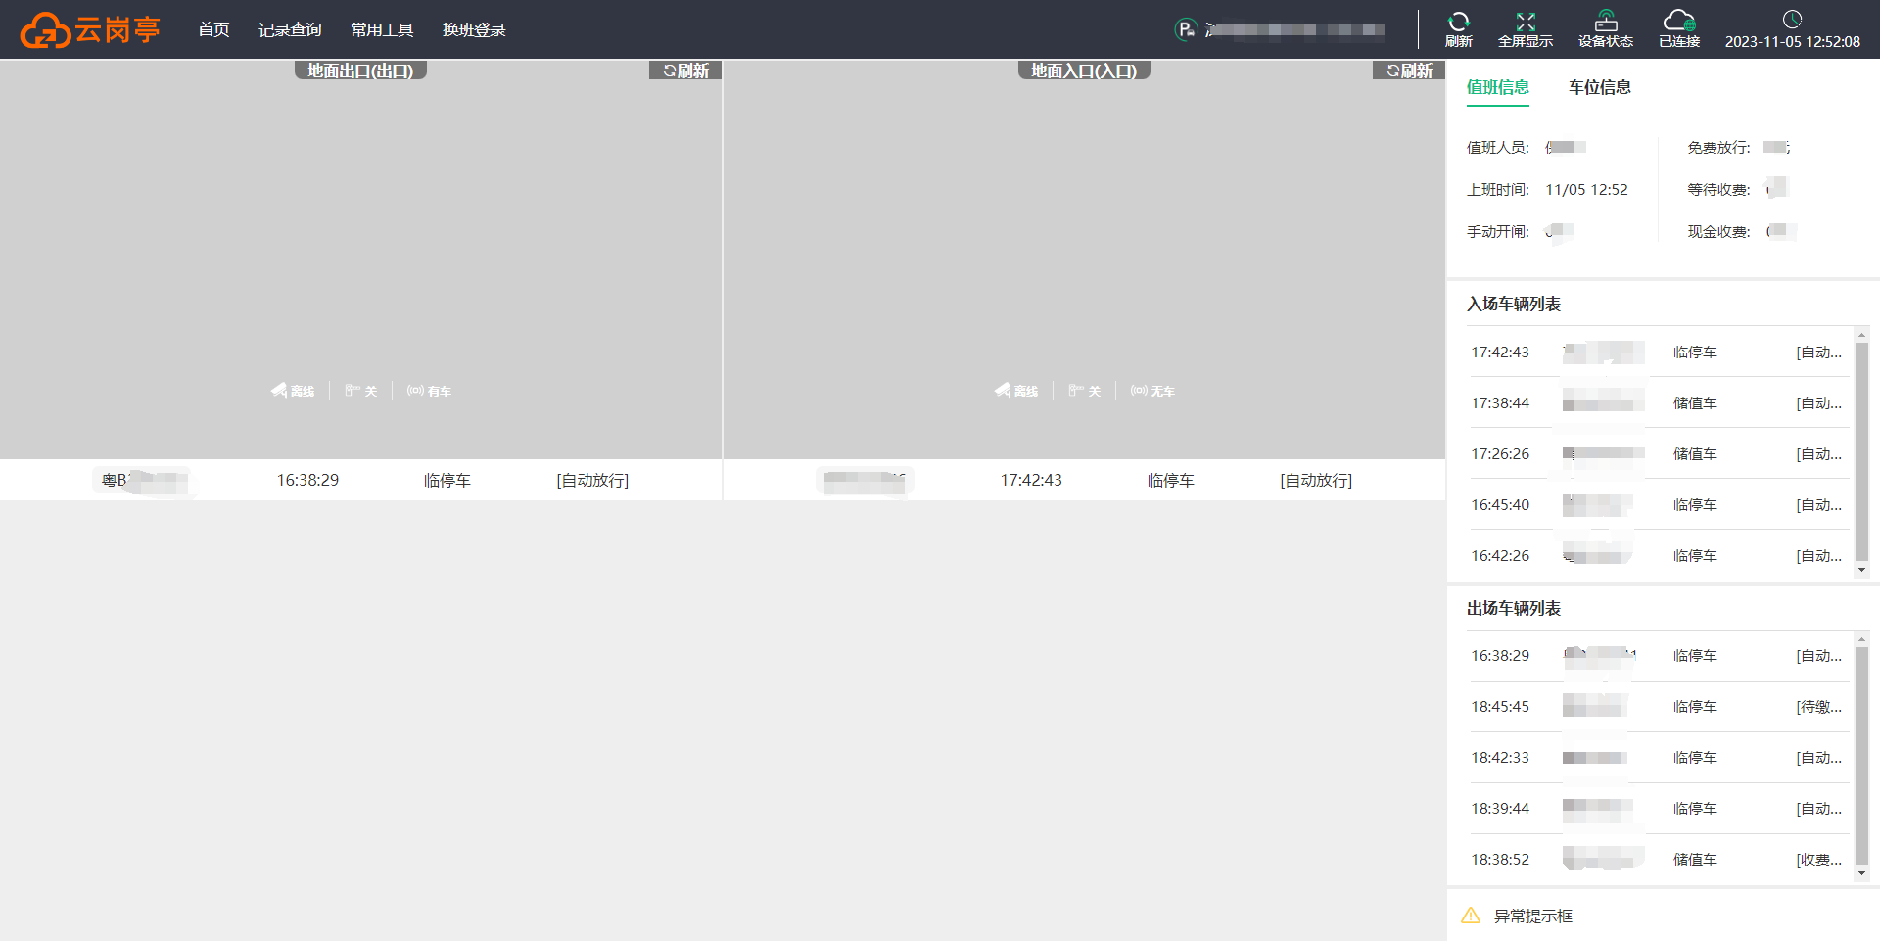Click entrance record time 17:42:43 under camera
The height and width of the screenshot is (941, 1880).
[1031, 480]
